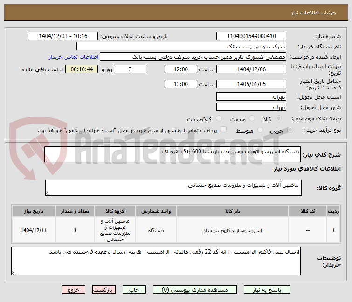The height and width of the screenshot is (302, 352).
Task: Click the resize grip of توضیحات خریدار textarea
Action: click(14, 273)
